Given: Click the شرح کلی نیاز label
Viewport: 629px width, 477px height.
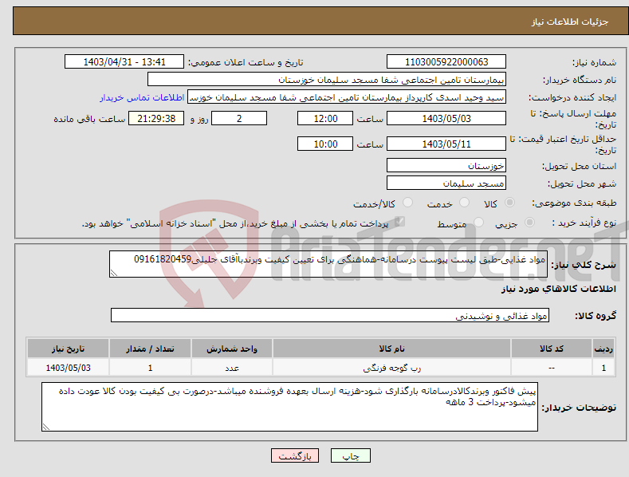Looking at the screenshot, I should click(x=584, y=265).
